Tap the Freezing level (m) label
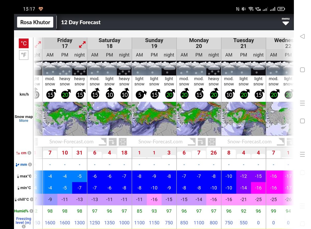Image resolution: width=311 pixels, height=229 pixels. [x=24, y=220]
